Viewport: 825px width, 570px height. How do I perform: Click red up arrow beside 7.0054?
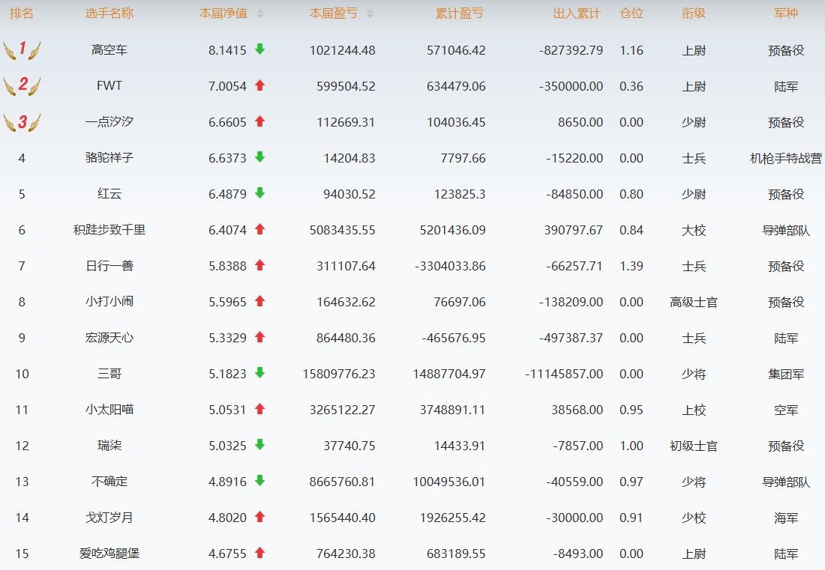tap(260, 85)
